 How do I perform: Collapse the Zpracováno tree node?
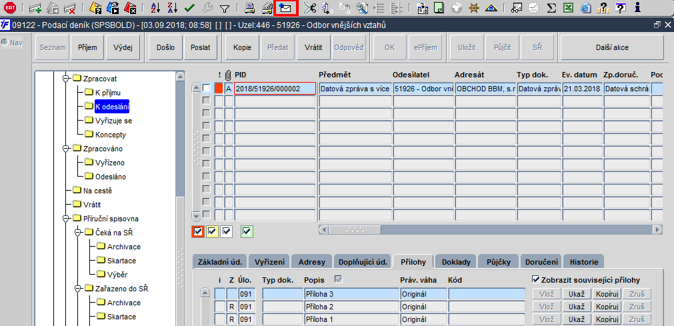pos(66,149)
